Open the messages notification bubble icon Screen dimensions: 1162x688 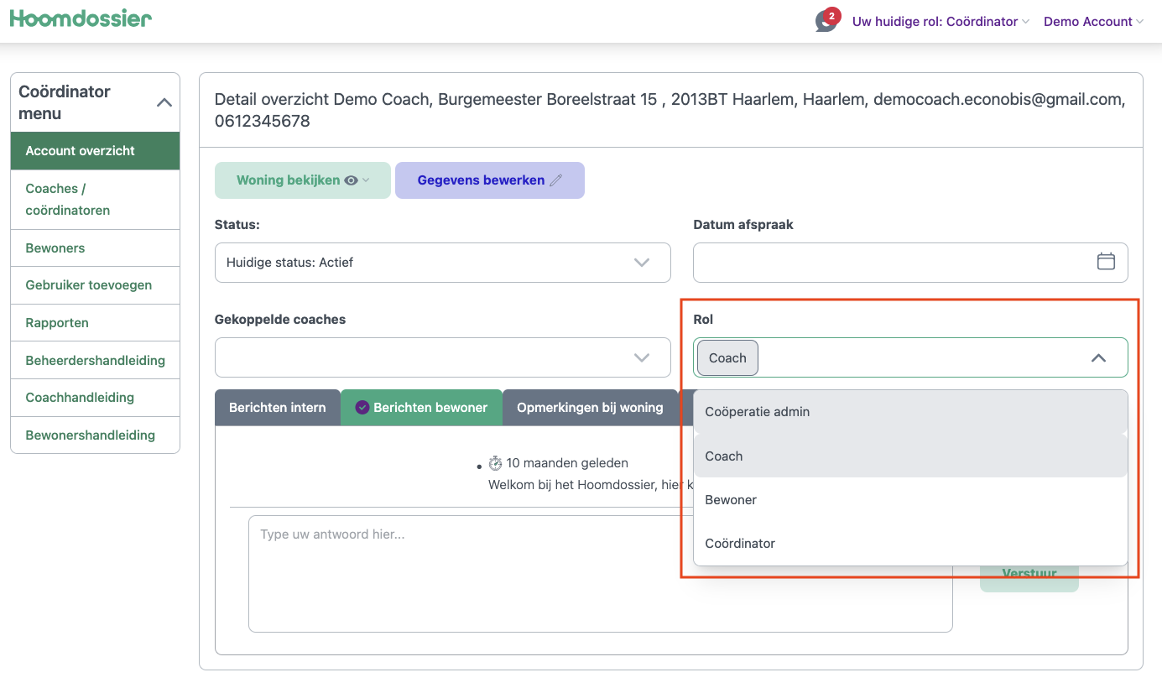click(826, 21)
